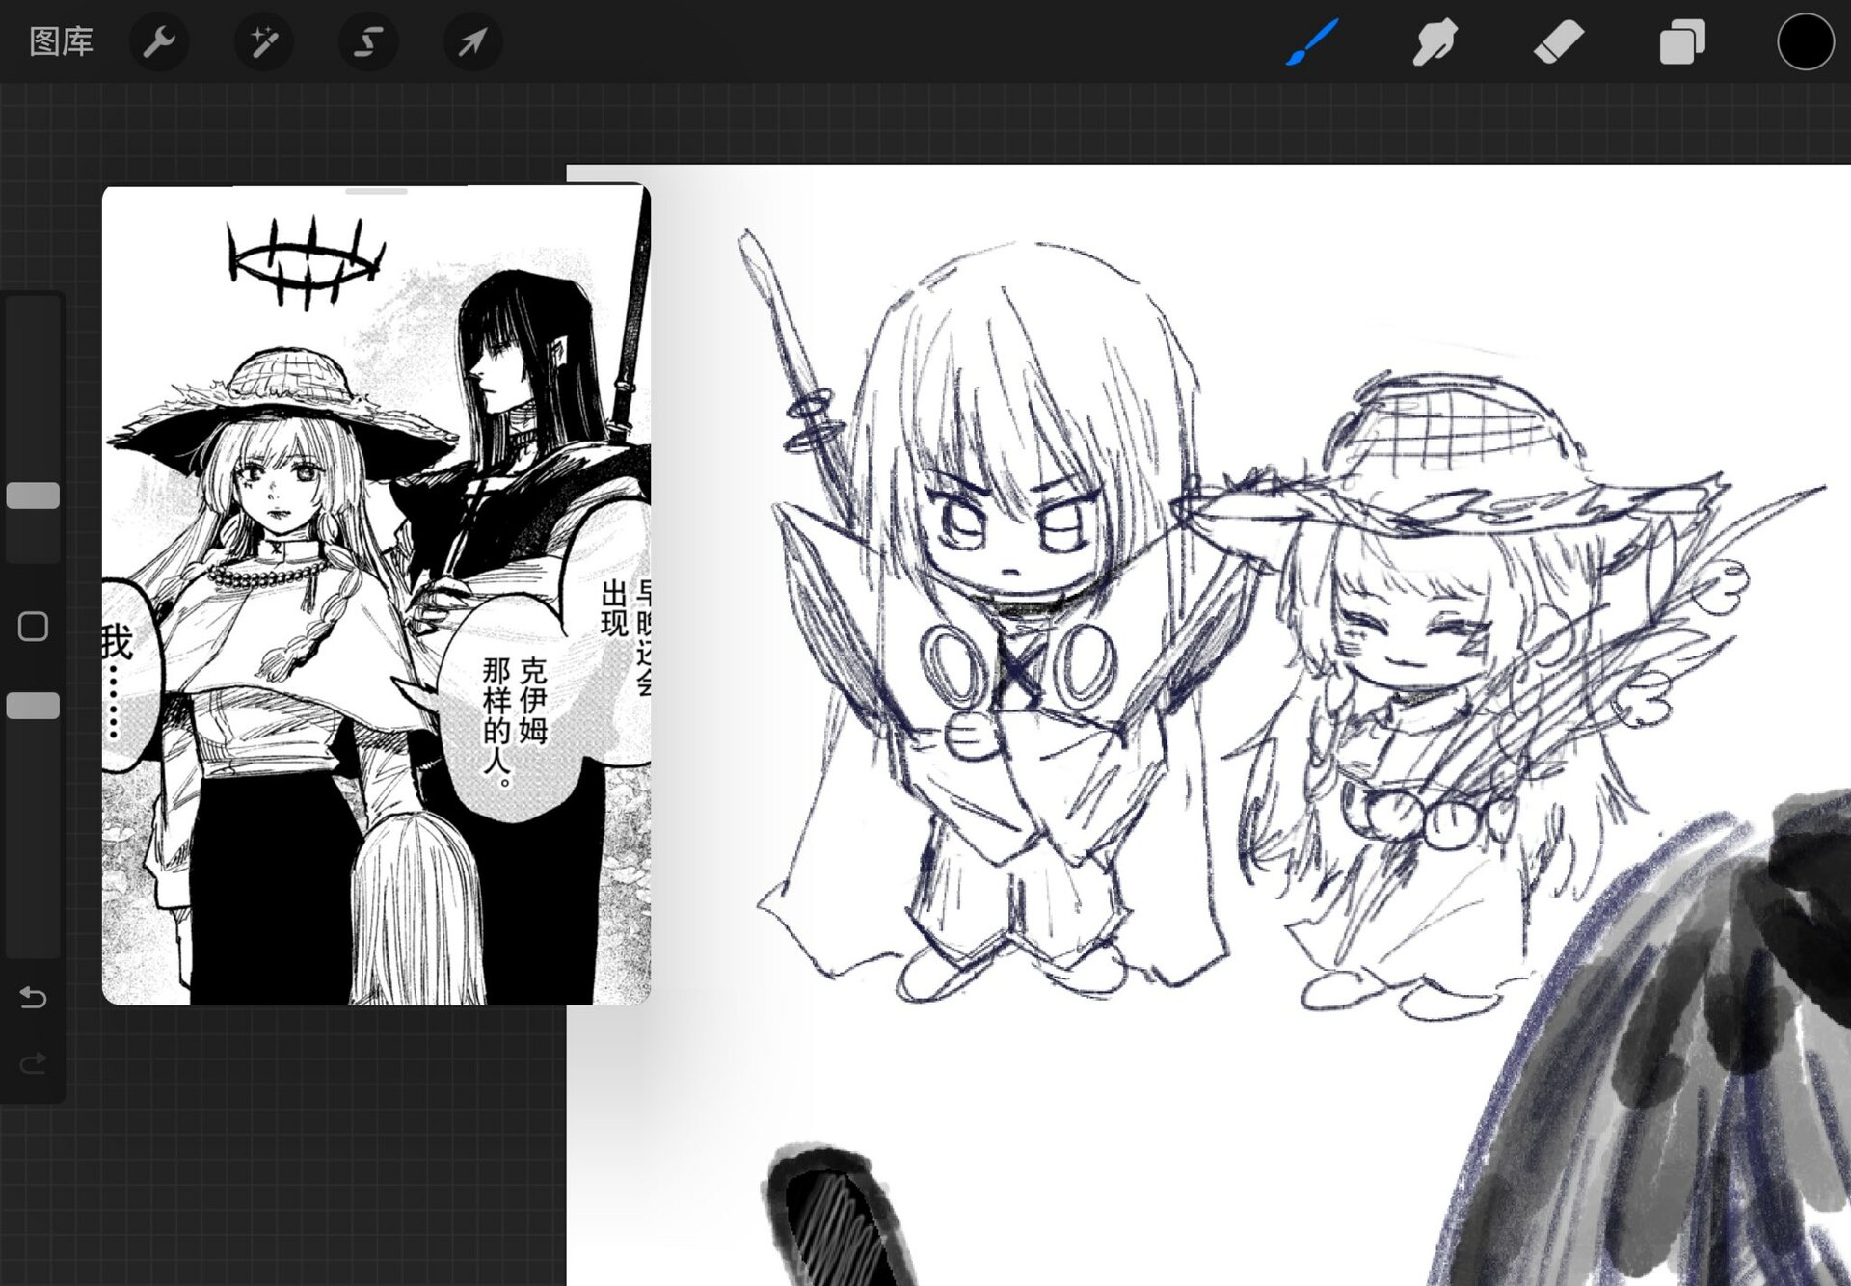Select the Eraser tool
This screenshot has width=1851, height=1286.
pyautogui.click(x=1558, y=42)
